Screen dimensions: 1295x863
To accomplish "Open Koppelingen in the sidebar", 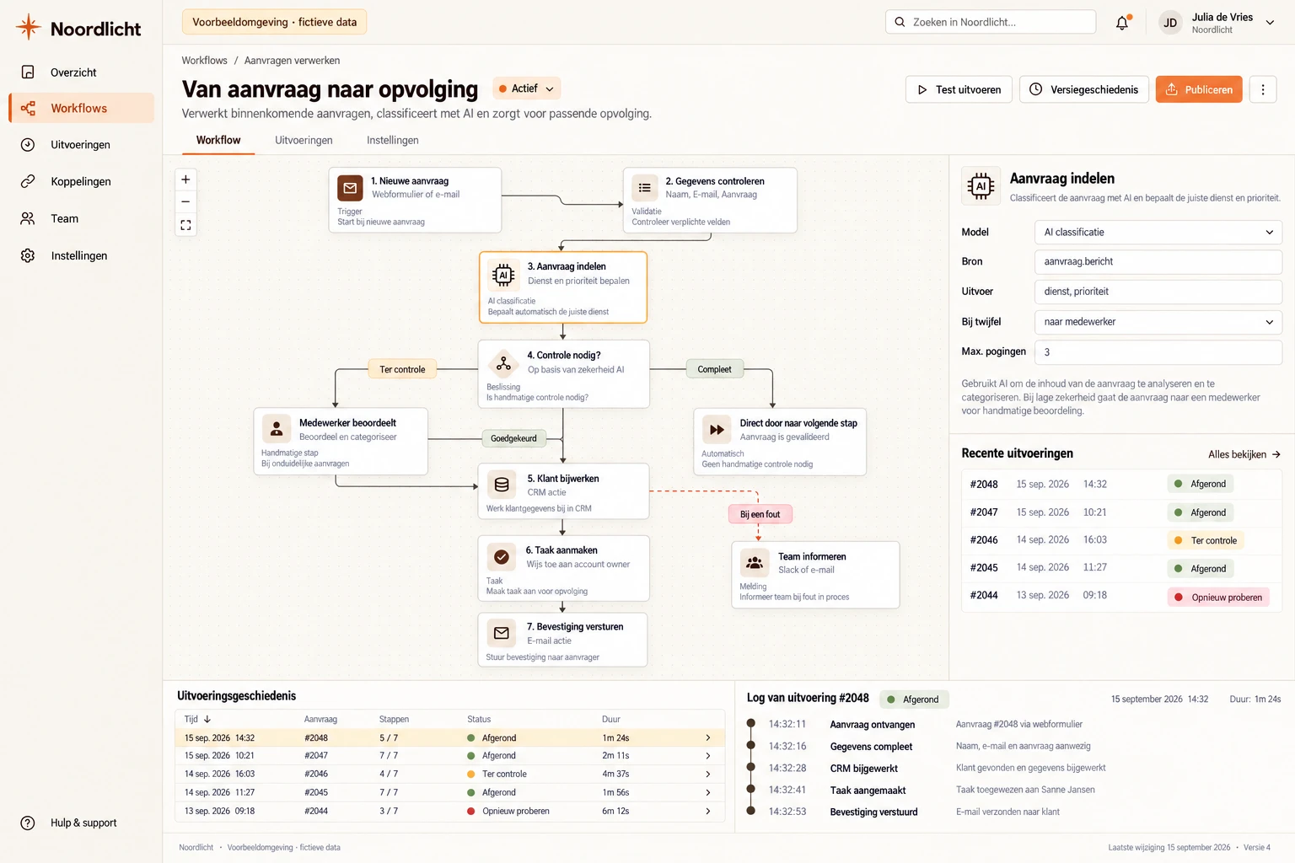I will tap(82, 181).
